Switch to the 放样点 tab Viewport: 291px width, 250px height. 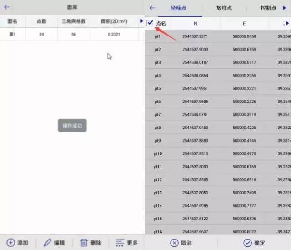pos(224,8)
